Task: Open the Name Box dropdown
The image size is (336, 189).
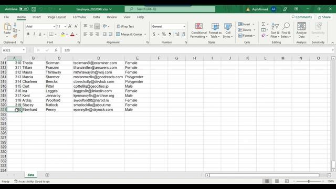Action: tap(24, 50)
